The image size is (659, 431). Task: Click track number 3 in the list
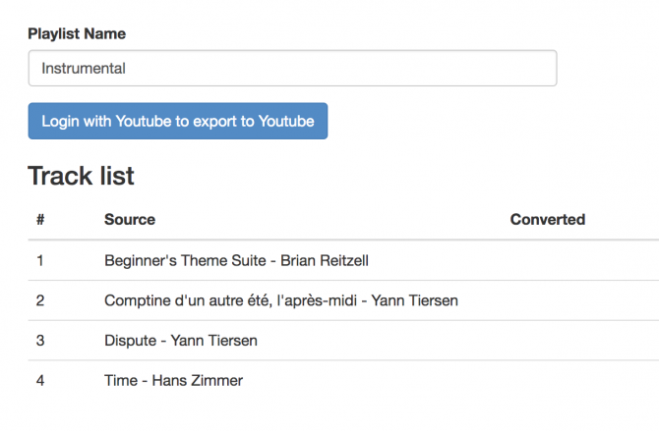40,341
